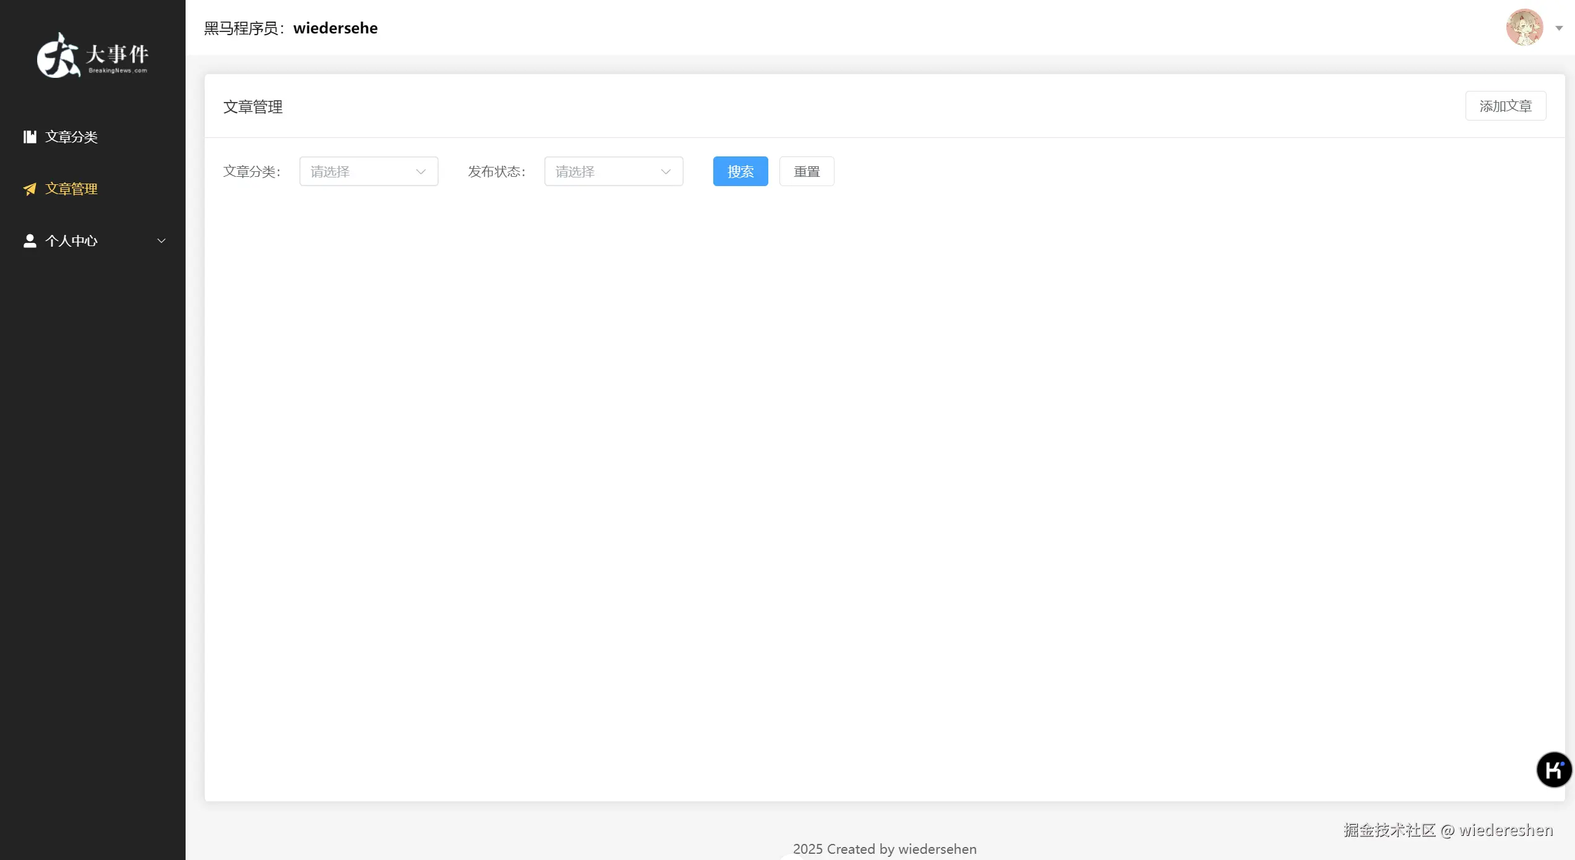Image resolution: width=1575 pixels, height=860 pixels.
Task: Click the paper plane icon beside 文章管理
Action: pos(30,189)
